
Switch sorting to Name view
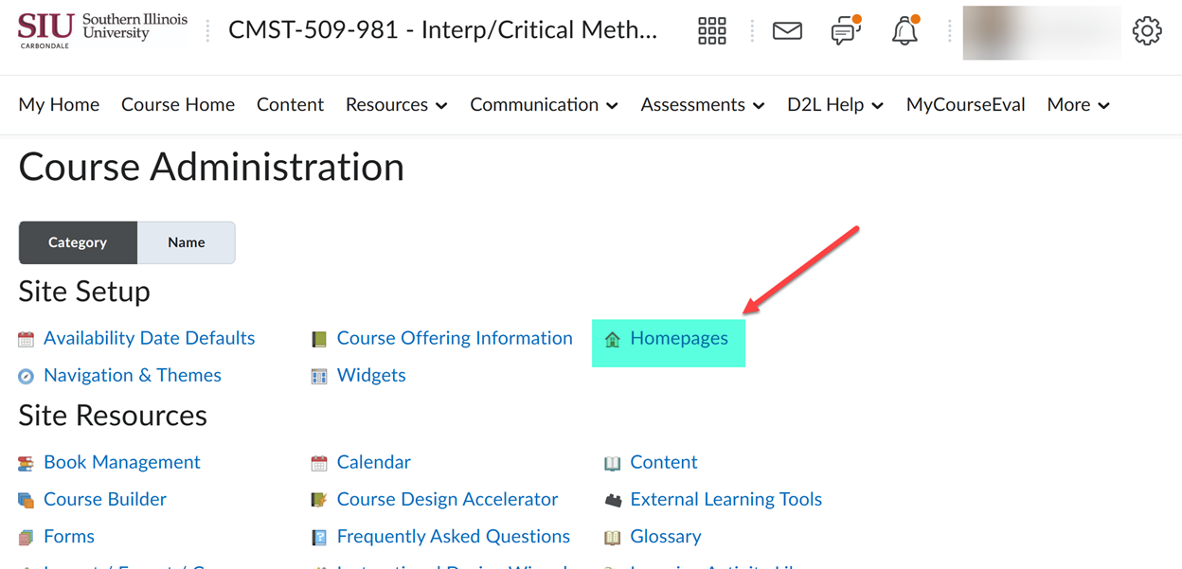[186, 242]
